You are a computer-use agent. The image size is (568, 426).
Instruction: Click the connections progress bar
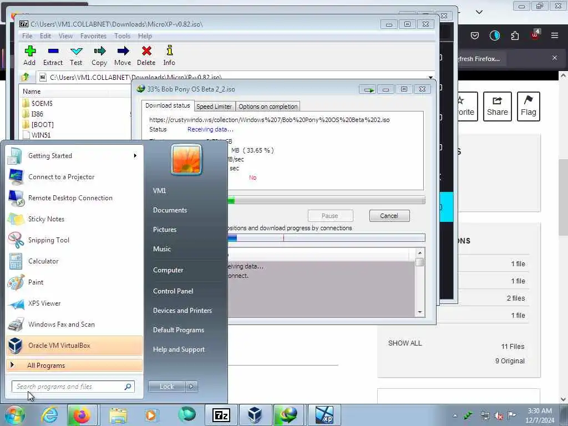(326, 238)
